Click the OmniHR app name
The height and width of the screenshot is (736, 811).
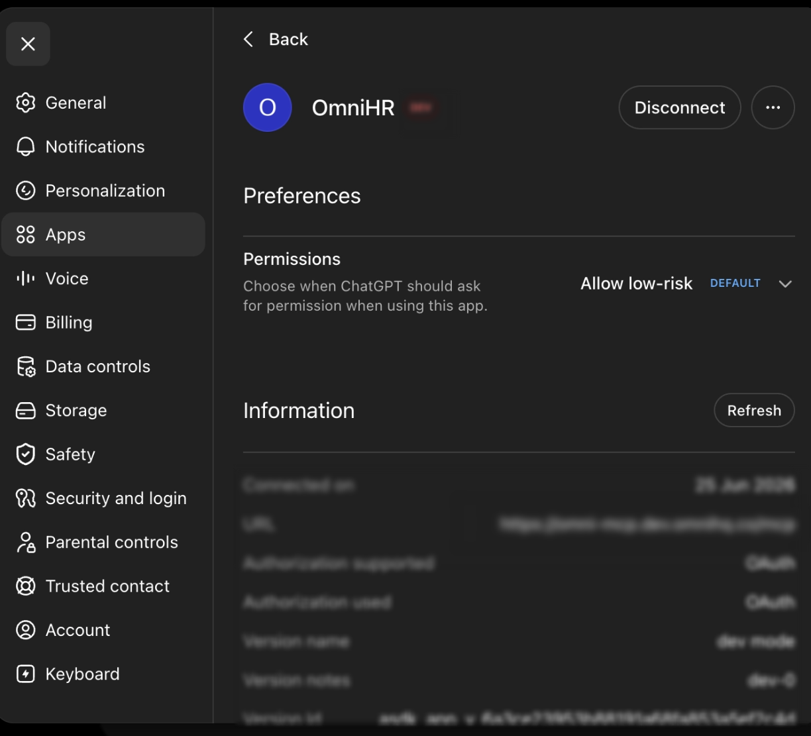[x=353, y=108]
